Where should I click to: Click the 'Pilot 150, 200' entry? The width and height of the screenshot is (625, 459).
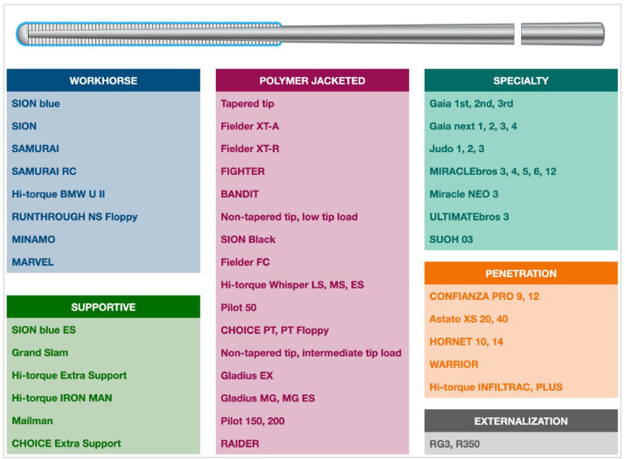253,421
